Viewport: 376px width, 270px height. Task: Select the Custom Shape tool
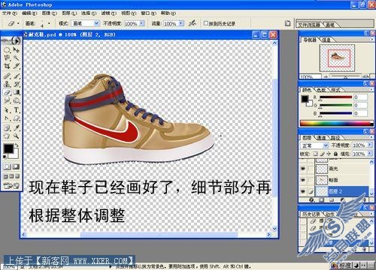click(x=17, y=118)
